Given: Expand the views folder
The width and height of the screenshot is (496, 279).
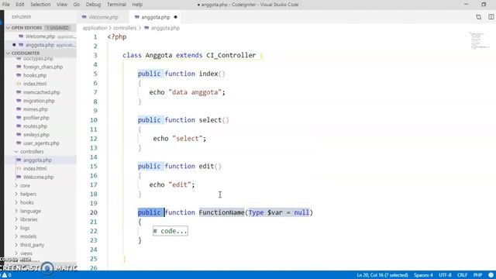Looking at the screenshot, I should click(26, 253).
